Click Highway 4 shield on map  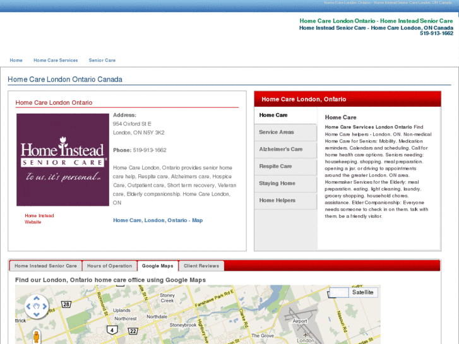point(112,330)
